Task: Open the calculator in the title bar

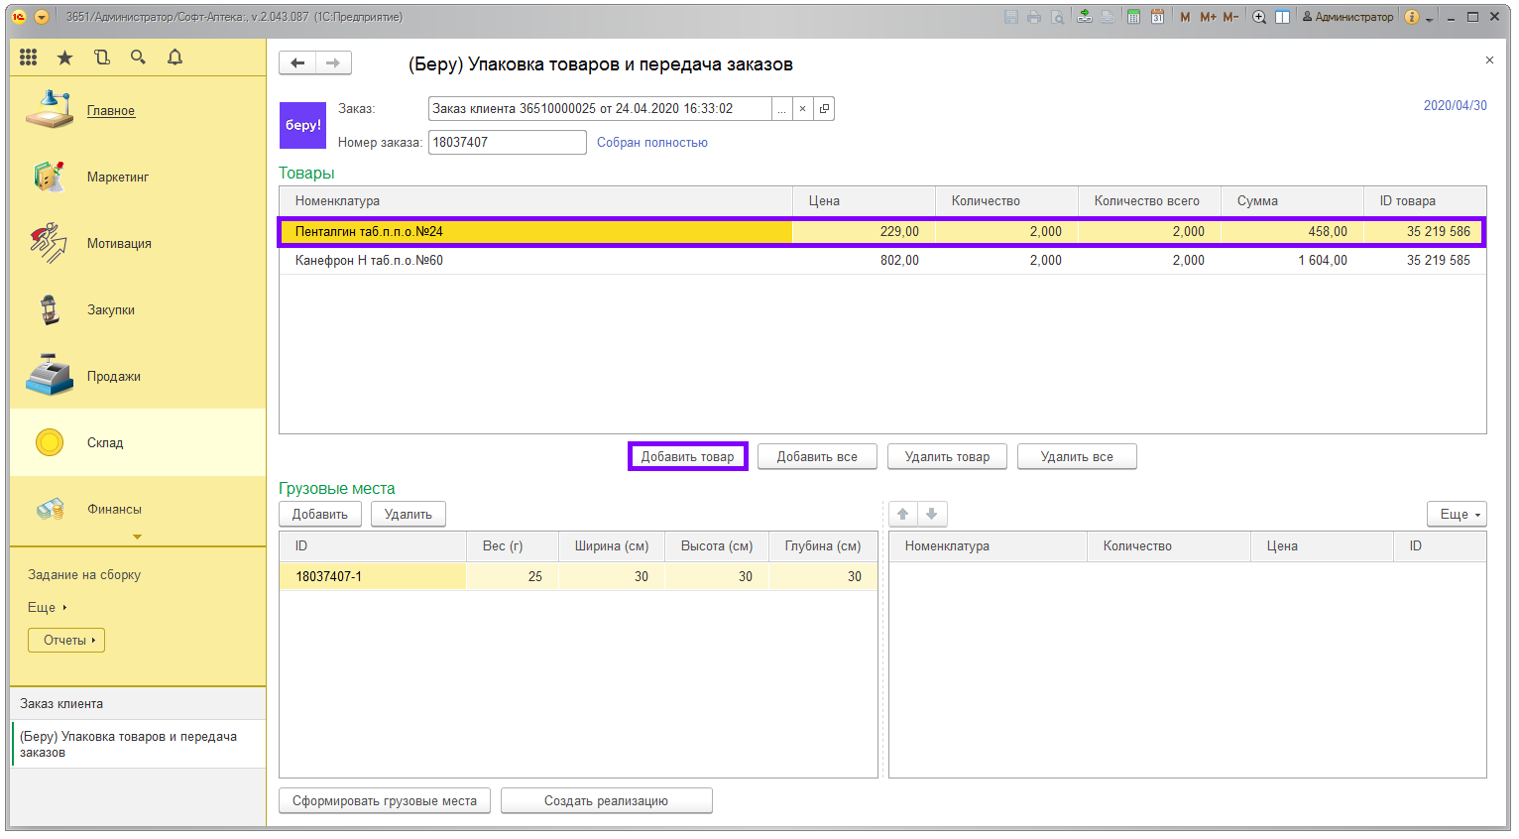Action: click(1133, 17)
